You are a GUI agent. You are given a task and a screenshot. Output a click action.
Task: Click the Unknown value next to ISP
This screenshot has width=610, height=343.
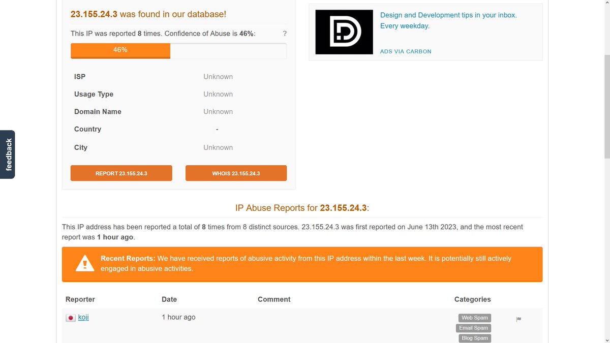click(218, 77)
